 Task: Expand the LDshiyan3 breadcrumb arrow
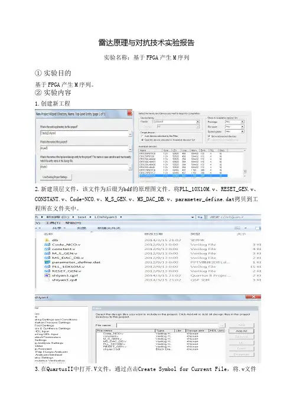(121, 217)
